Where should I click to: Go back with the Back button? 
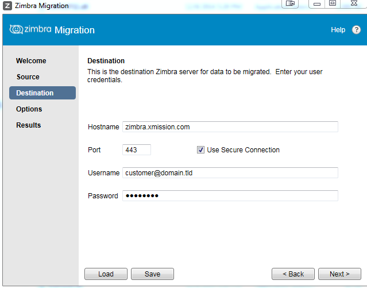tap(293, 274)
